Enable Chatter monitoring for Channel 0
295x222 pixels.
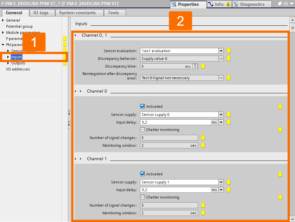click(142, 130)
